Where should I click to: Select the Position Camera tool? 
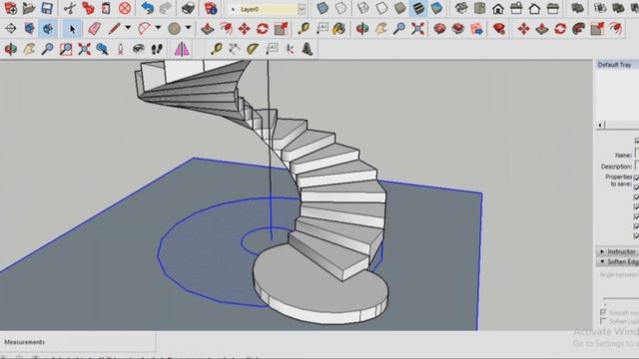pyautogui.click(x=121, y=49)
